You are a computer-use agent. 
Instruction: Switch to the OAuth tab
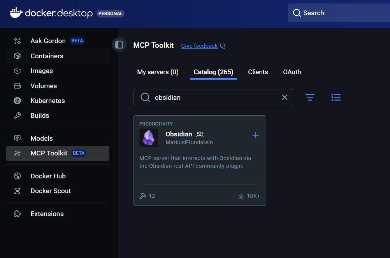pos(292,72)
